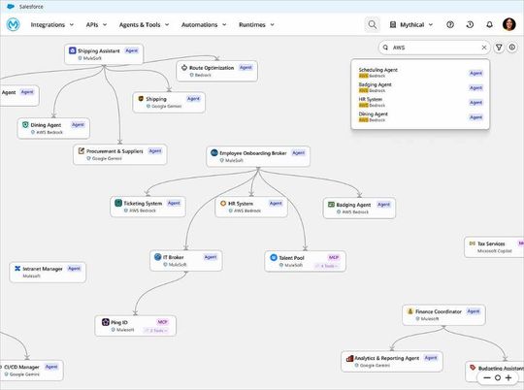Expand the APIs menu
The width and height of the screenshot is (524, 390).
pos(96,24)
